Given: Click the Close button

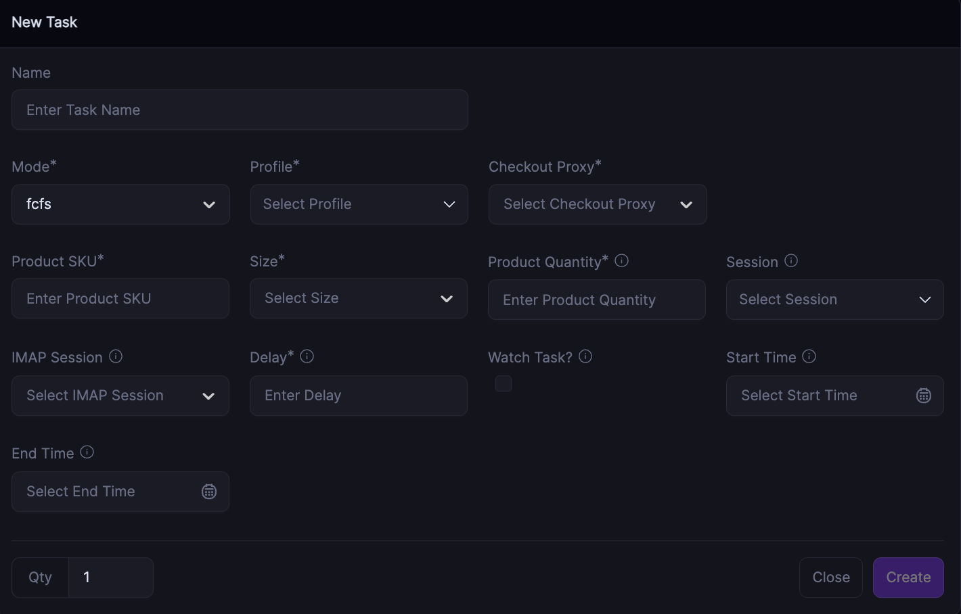Looking at the screenshot, I should (x=830, y=577).
